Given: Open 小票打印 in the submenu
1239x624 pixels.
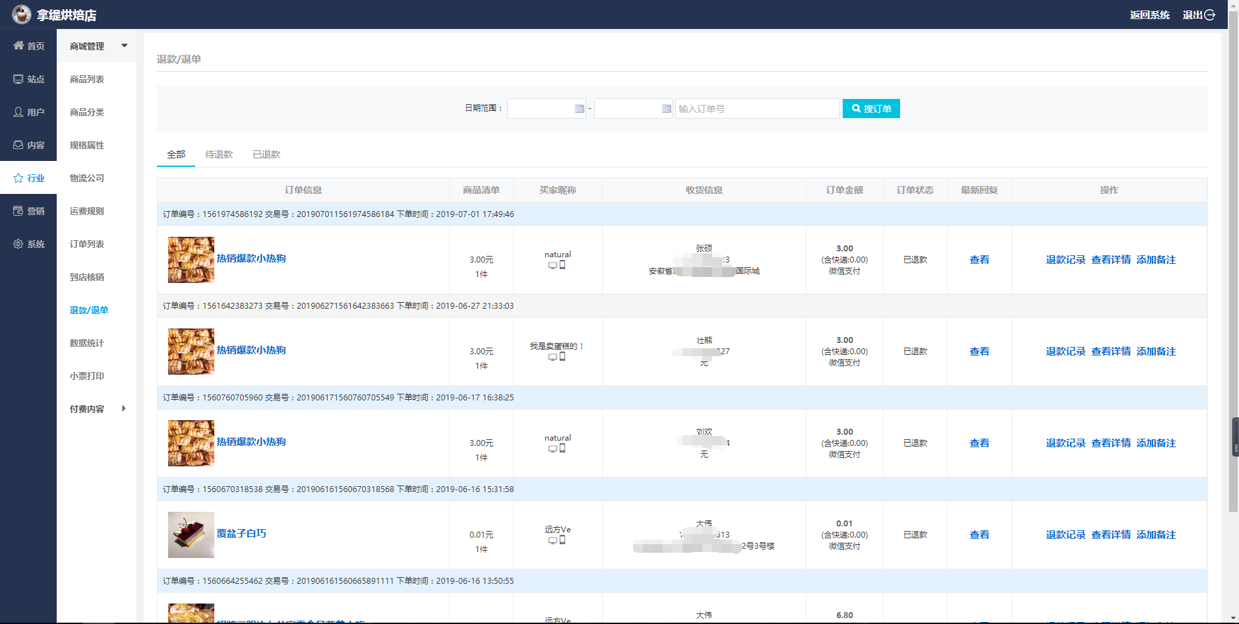Looking at the screenshot, I should (87, 376).
